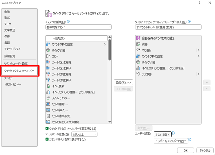The width and height of the screenshot is (215, 155).
Task: Expand やり直し split arrow in right list
Action: click(198, 50)
